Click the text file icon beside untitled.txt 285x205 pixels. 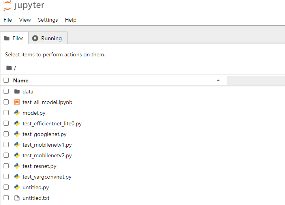tap(17, 198)
